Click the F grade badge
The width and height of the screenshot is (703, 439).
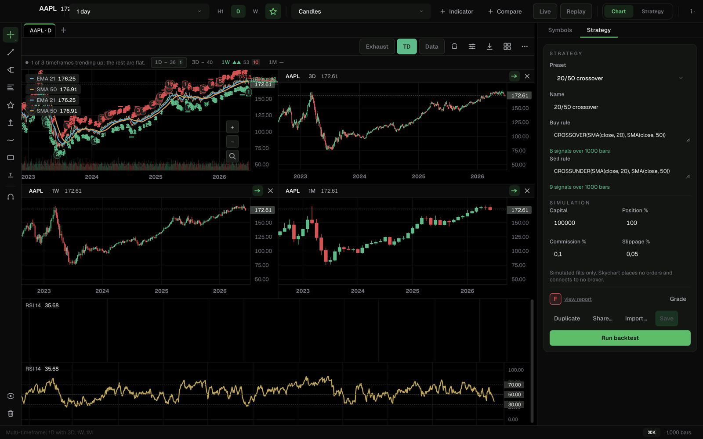tap(555, 299)
